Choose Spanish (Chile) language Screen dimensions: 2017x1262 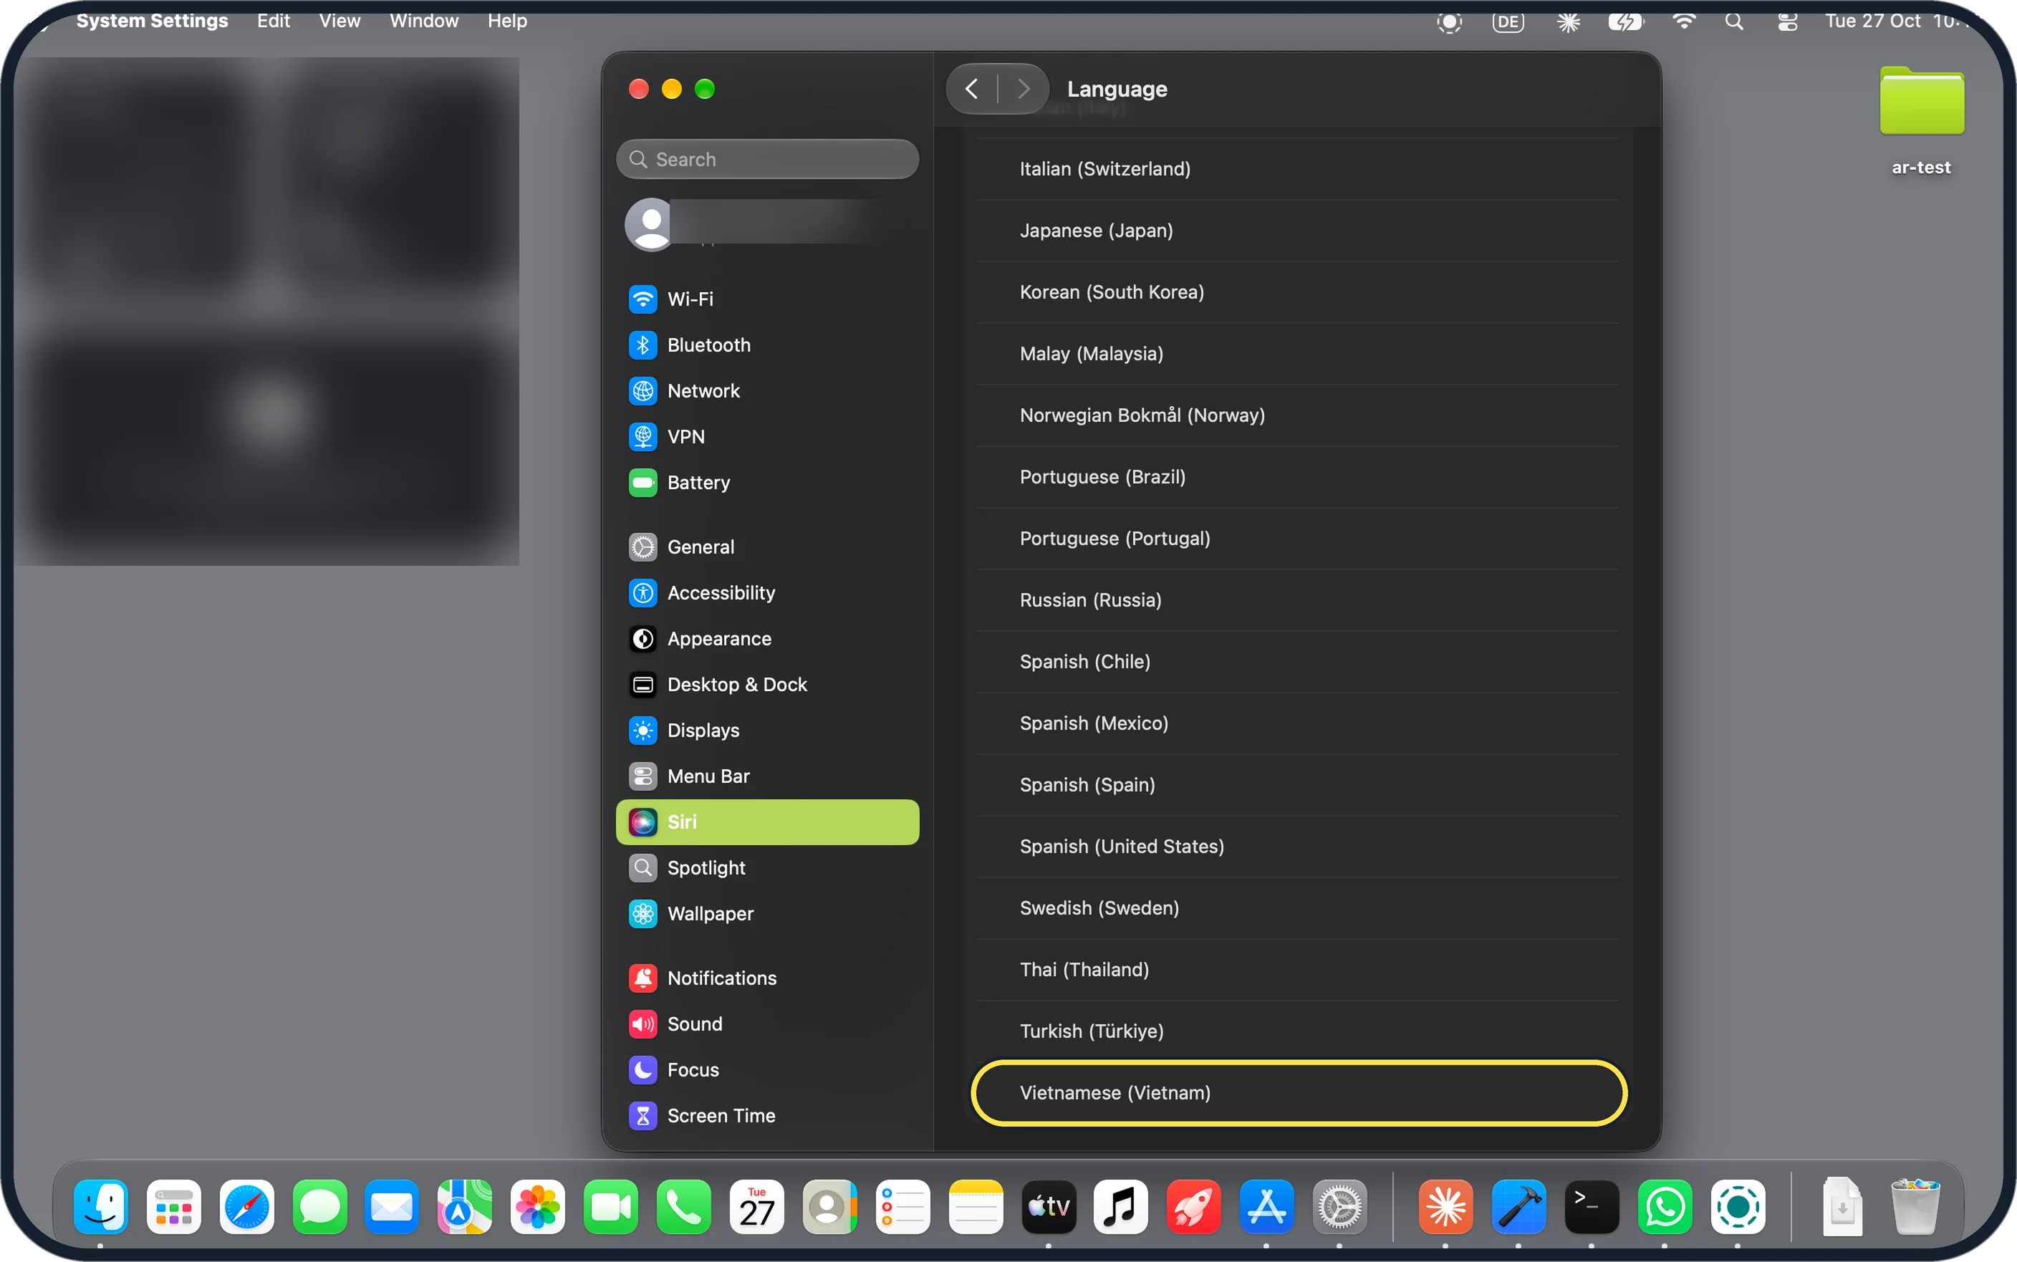tap(1298, 662)
